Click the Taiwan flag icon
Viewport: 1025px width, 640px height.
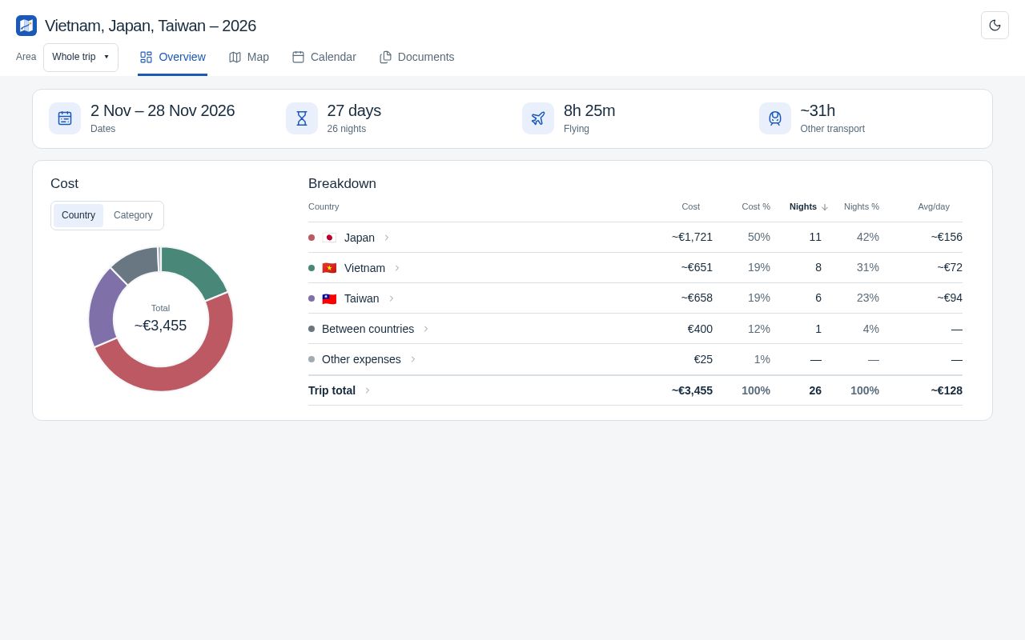pyautogui.click(x=329, y=298)
